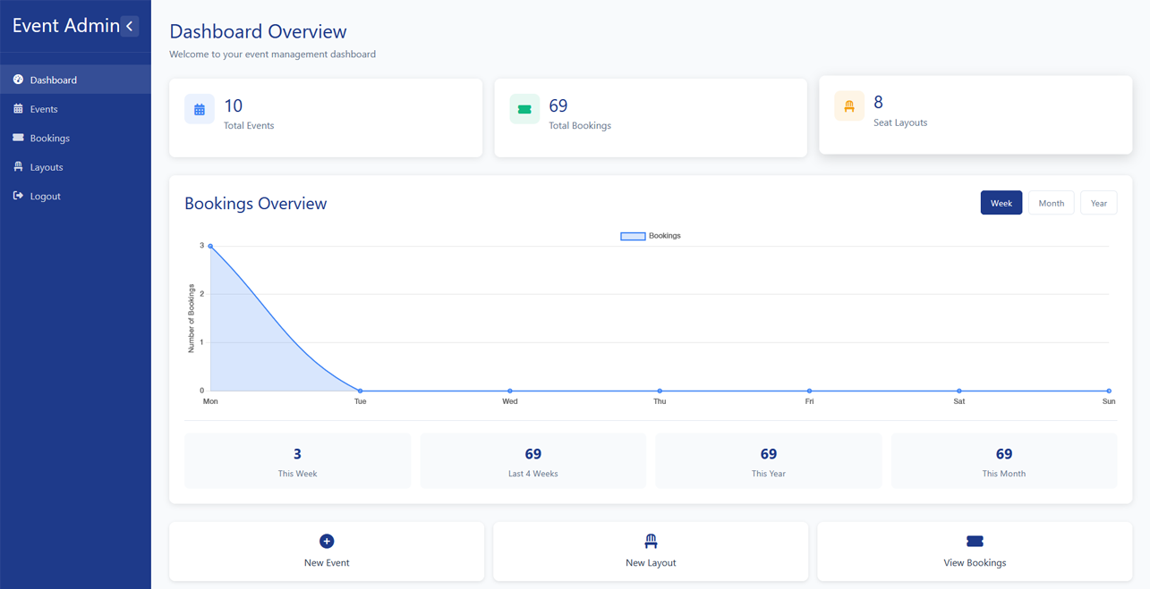Select the Week chart range
Viewport: 1150px width, 589px height.
point(1001,203)
